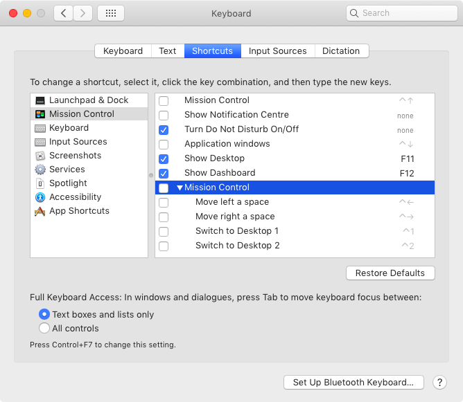
Task: Enable the Application windows shortcut checkbox
Action: 164,144
